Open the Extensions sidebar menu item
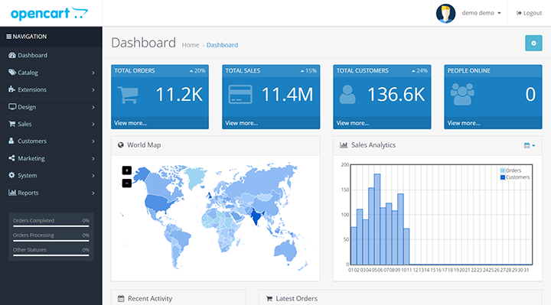 (x=51, y=89)
